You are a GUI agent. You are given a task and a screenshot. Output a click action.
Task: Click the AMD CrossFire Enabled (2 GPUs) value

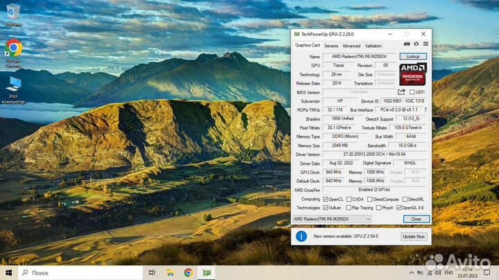pyautogui.click(x=374, y=190)
